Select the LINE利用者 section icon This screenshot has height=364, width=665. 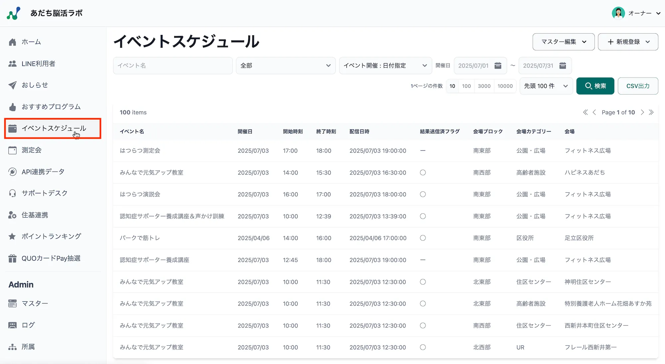12,64
